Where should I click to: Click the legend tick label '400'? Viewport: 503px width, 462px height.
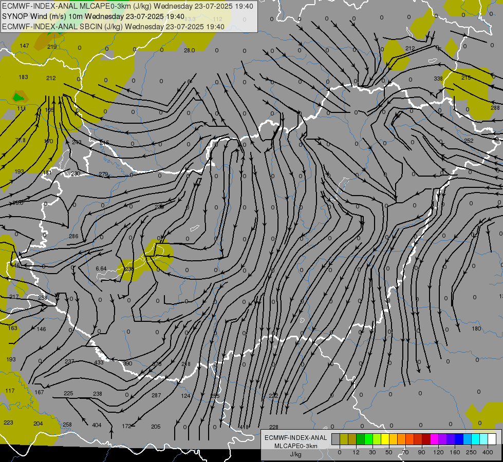(x=488, y=452)
